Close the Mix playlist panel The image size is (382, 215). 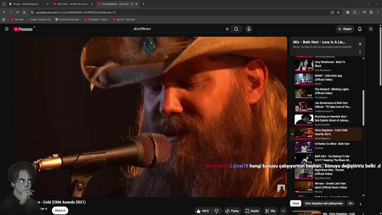(x=360, y=44)
